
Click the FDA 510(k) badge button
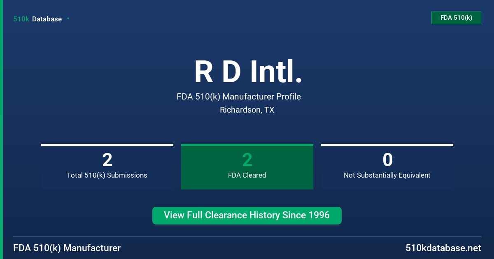(x=456, y=18)
